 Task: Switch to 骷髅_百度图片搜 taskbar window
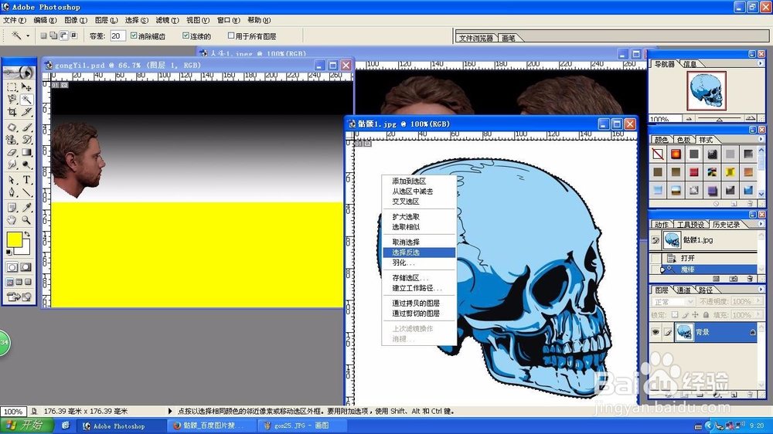coord(213,426)
